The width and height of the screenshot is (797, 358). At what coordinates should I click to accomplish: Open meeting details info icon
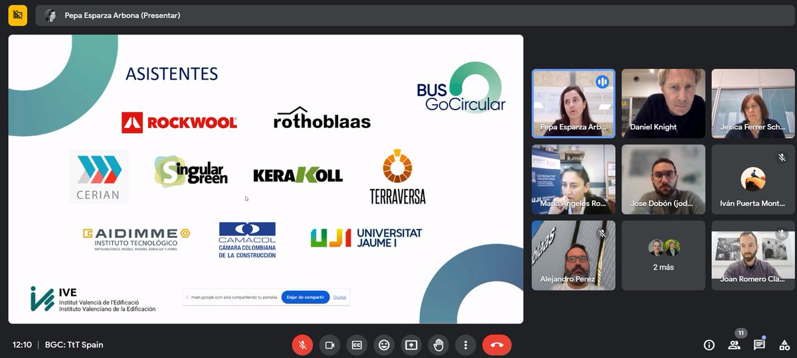pos(709,345)
